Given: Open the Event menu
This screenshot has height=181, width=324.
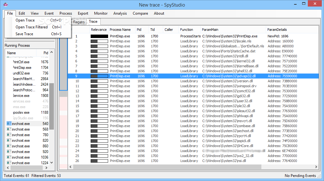Looking at the screenshot, I should 49,13.
